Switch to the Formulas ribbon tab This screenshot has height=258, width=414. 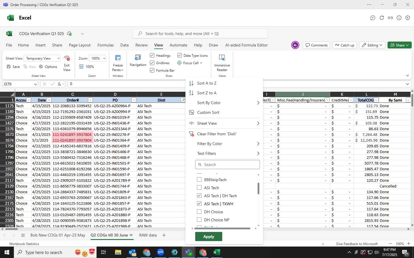click(x=106, y=45)
